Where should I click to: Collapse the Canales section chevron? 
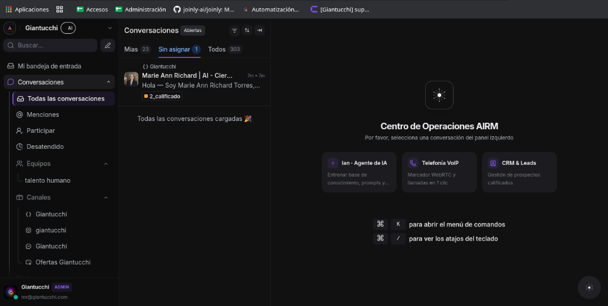coord(106,197)
